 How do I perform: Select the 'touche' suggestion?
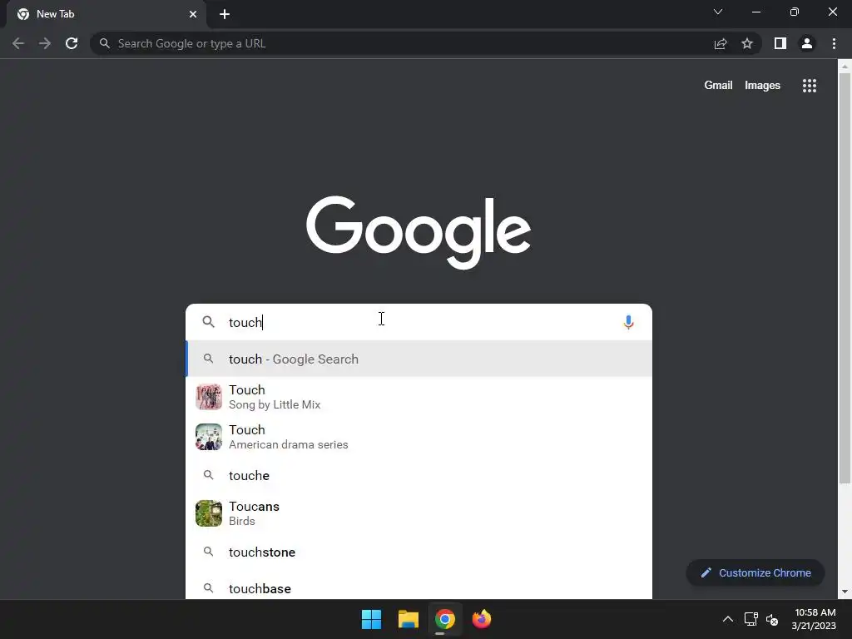(419, 475)
